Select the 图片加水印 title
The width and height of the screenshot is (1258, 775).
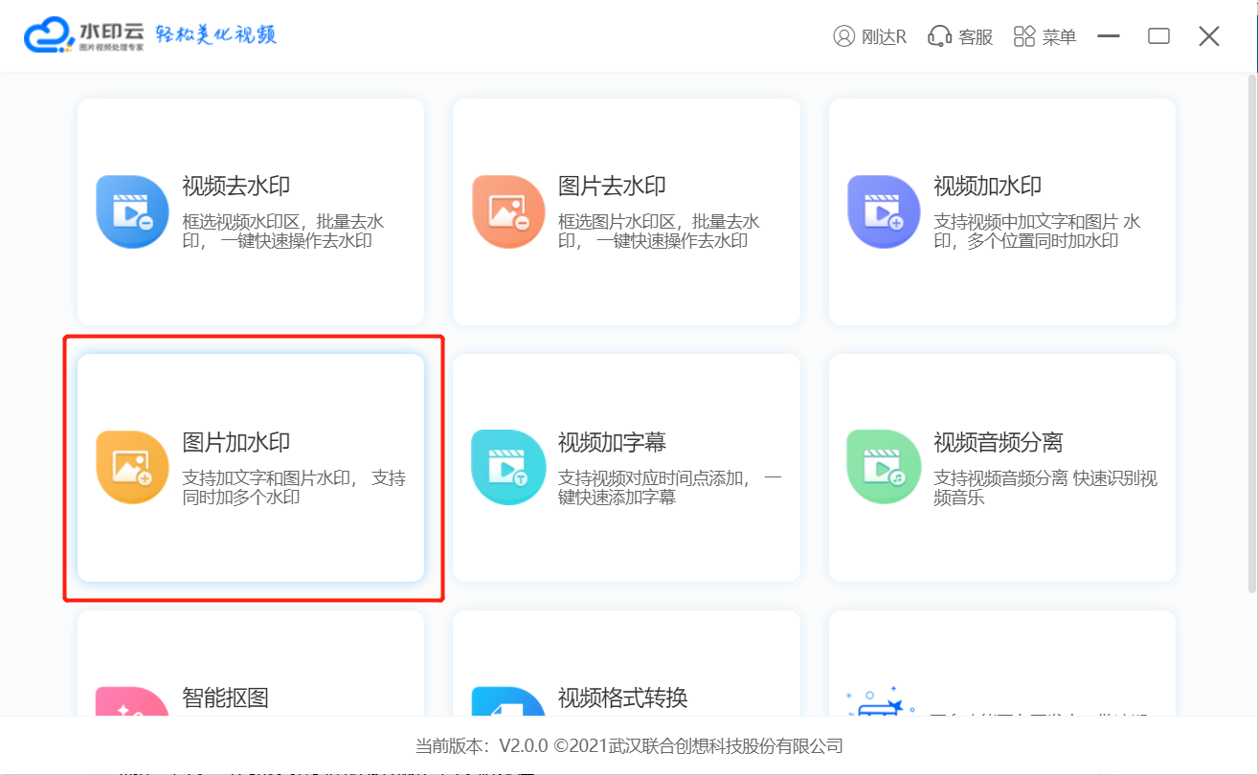pyautogui.click(x=236, y=442)
